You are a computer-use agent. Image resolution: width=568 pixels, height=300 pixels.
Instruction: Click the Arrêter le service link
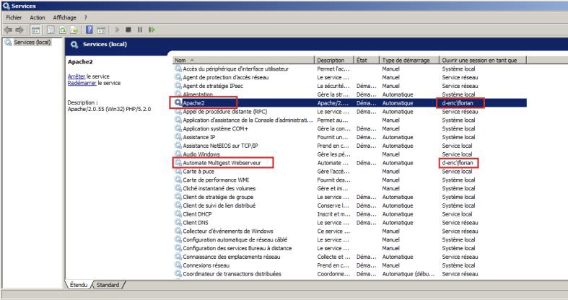(x=78, y=76)
